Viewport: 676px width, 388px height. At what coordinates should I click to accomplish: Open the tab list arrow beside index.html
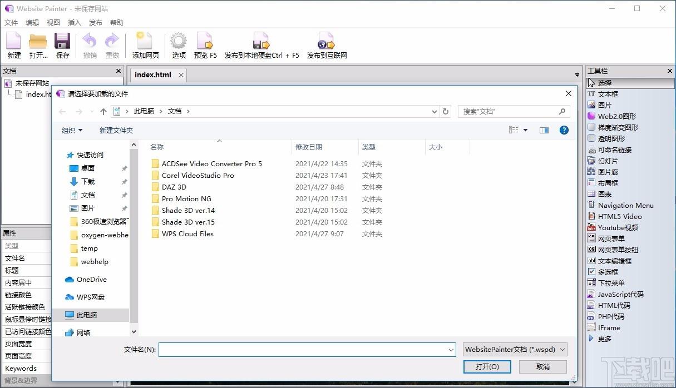click(577, 74)
